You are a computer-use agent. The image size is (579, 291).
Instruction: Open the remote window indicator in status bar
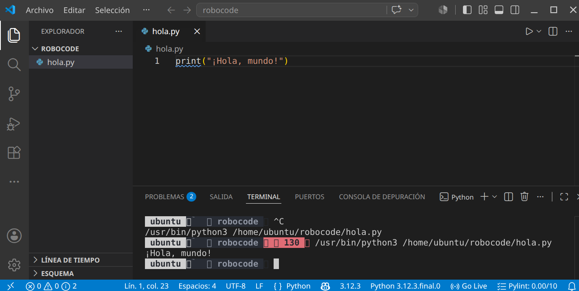coord(11,286)
